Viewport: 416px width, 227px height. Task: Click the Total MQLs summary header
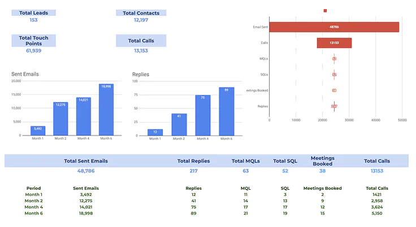point(246,161)
